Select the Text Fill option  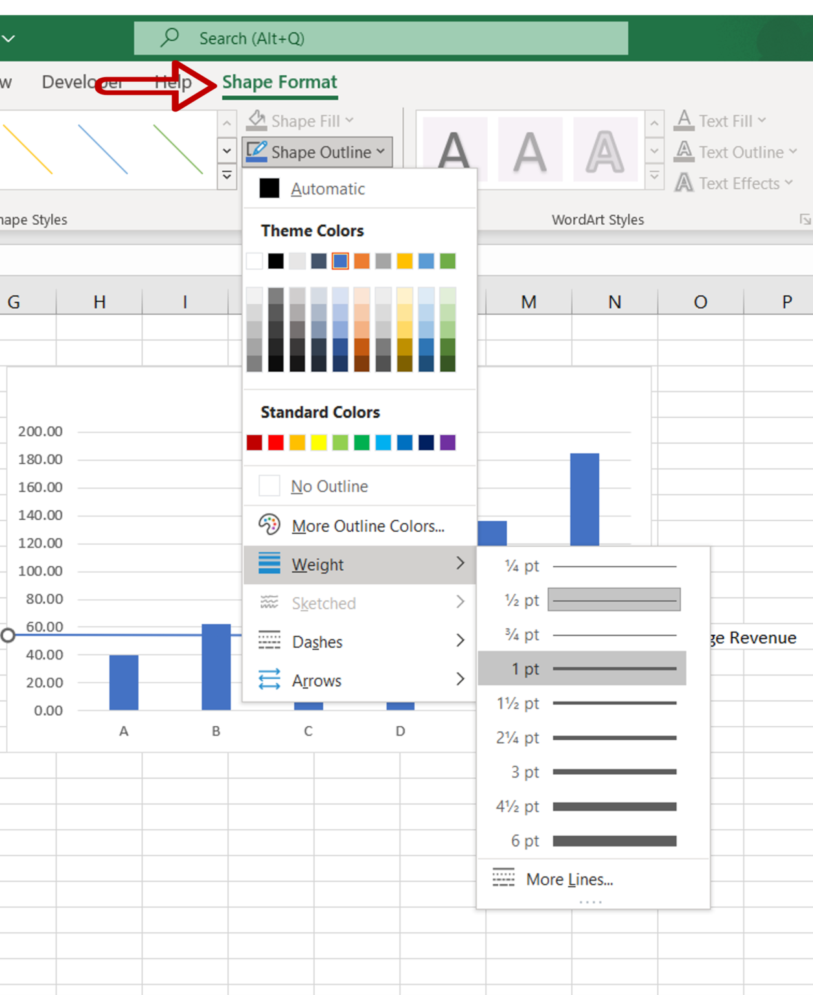pos(722,120)
